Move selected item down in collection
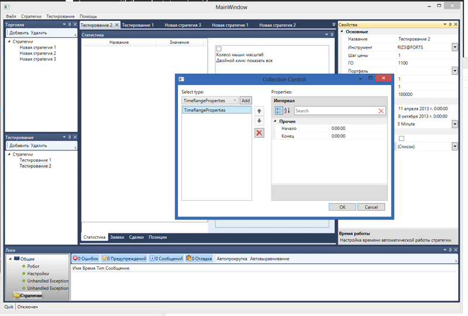The width and height of the screenshot is (468, 316). 259,121
